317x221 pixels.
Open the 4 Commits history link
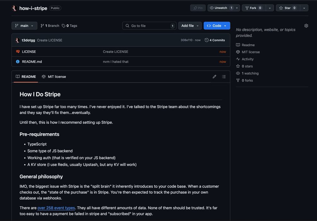coord(215,40)
